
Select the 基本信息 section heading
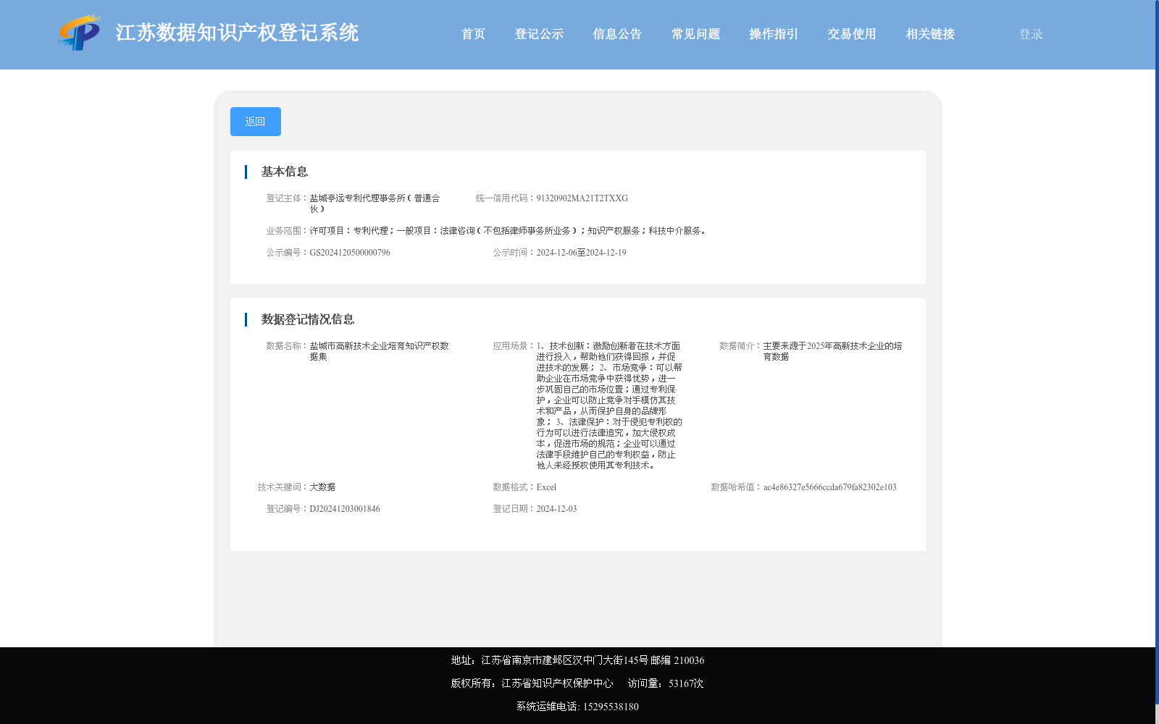[x=285, y=172]
